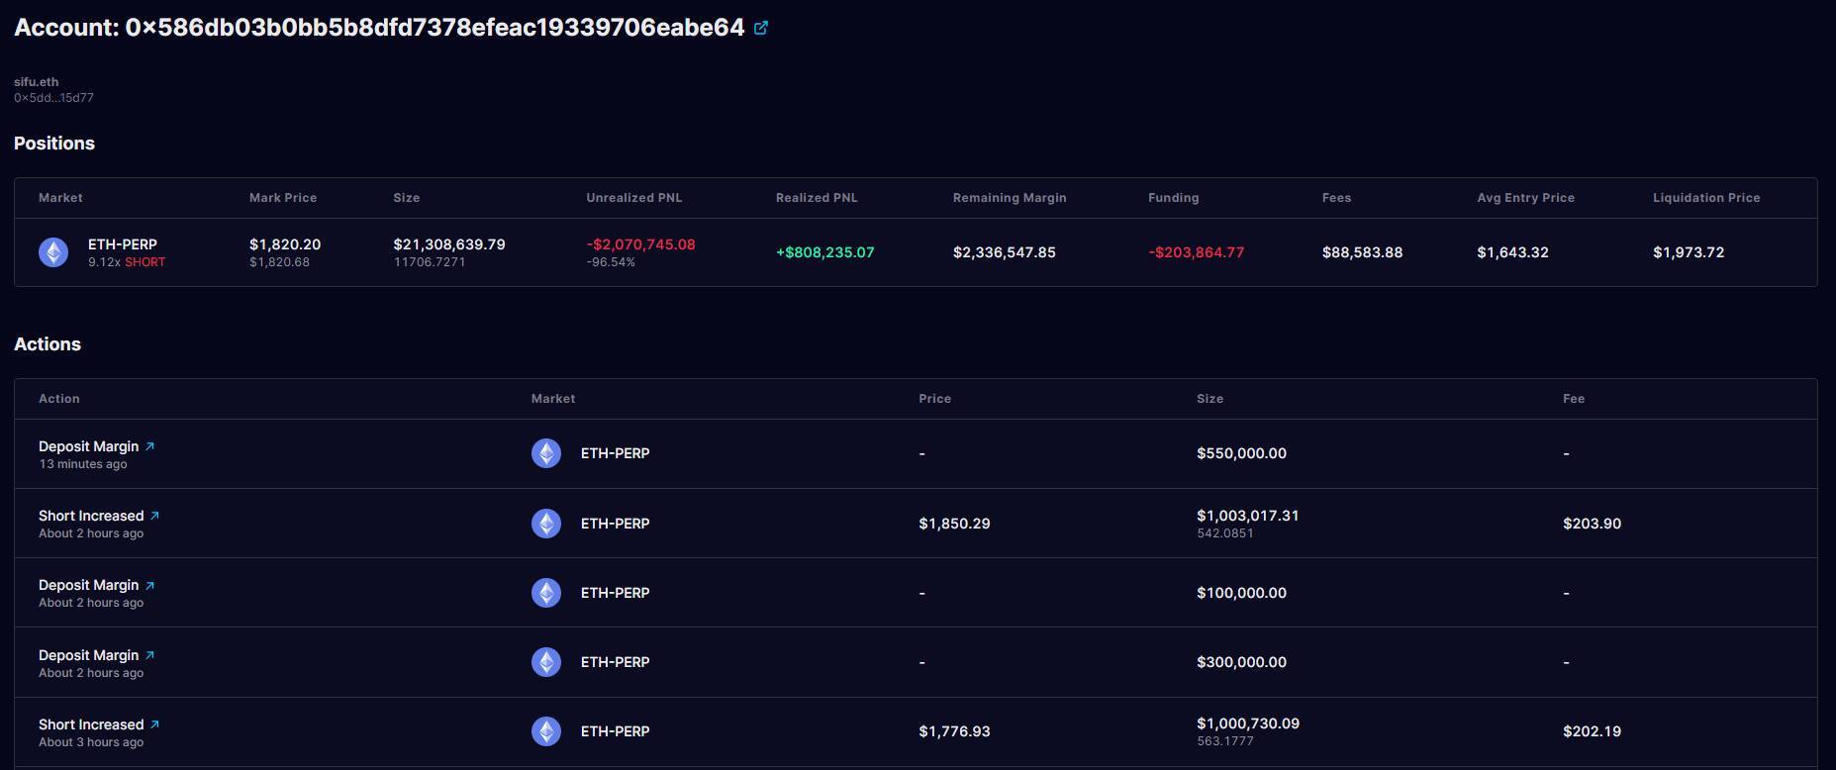1836x770 pixels.
Task: Click the sifu.eth account name
Action: [36, 82]
